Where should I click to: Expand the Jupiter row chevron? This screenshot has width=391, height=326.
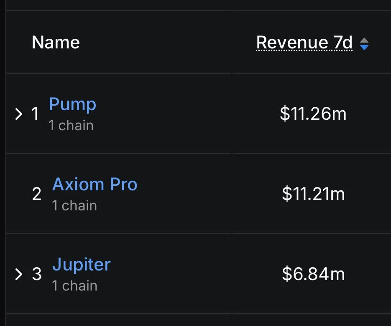[x=18, y=274]
